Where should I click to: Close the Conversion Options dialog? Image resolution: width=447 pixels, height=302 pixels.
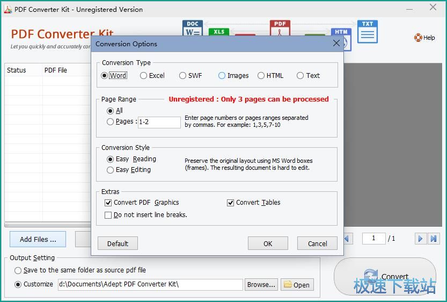point(336,43)
